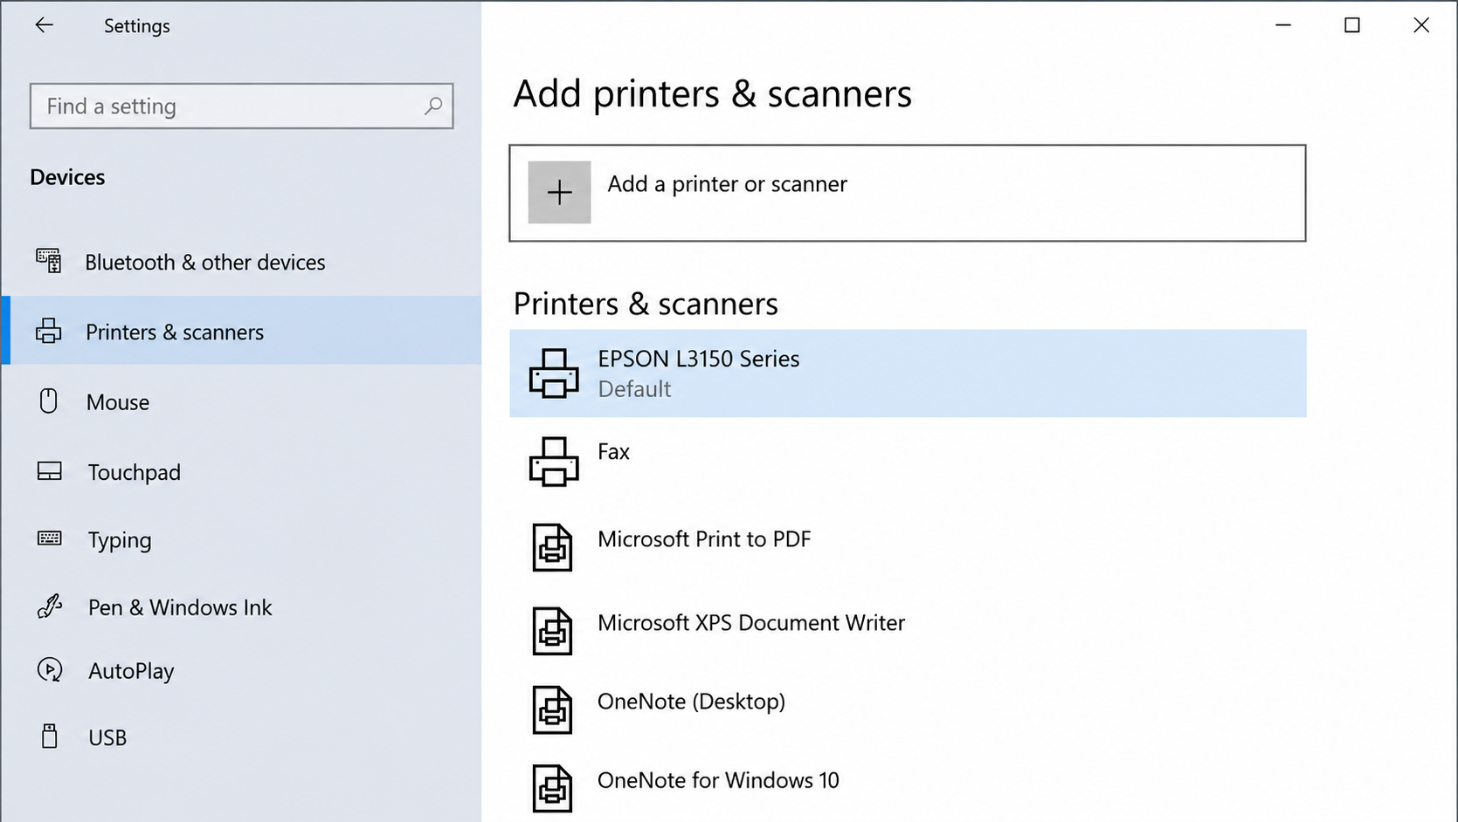This screenshot has width=1458, height=822.
Task: Click Add a printer or scanner
Action: point(908,193)
